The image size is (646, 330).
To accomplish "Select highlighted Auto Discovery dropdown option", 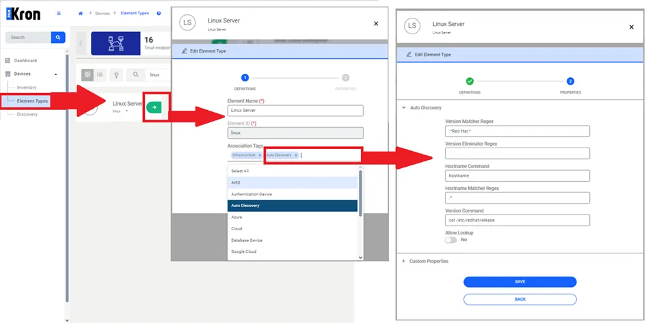I will tap(293, 206).
